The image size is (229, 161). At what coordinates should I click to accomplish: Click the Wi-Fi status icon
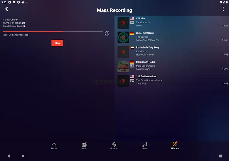[221, 2]
